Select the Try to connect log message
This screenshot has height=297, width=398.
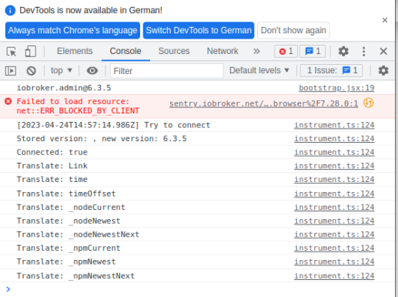[113, 125]
